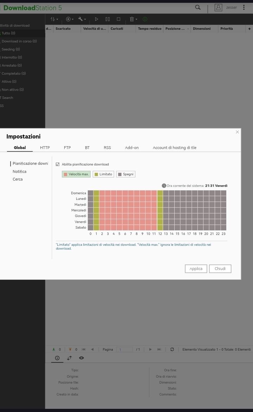Go to first page icon
Viewport: 253px width, 412px height.
coord(84,350)
